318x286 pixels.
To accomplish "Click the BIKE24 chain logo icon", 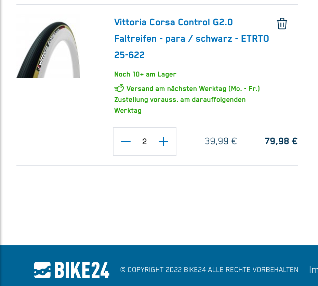I will tap(42, 270).
